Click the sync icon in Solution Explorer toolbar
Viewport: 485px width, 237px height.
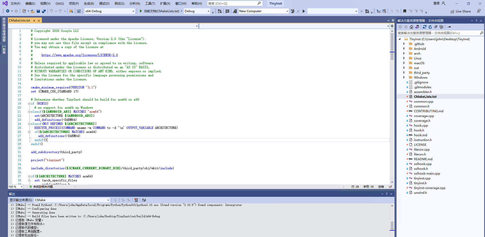click(x=424, y=27)
